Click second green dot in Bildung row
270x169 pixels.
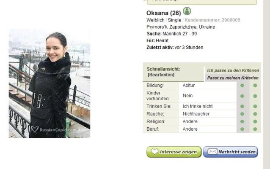pyautogui.click(x=255, y=86)
